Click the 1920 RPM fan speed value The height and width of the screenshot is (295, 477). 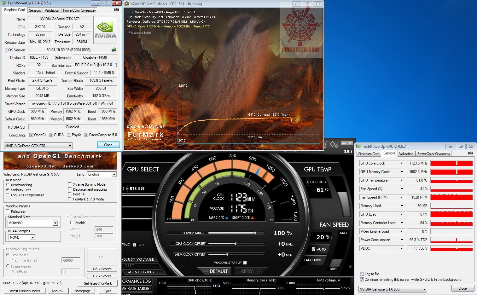coord(417,197)
